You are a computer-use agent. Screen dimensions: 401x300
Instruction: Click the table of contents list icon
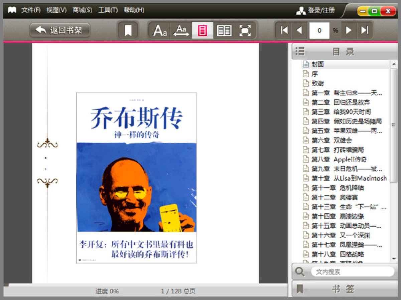point(300,51)
